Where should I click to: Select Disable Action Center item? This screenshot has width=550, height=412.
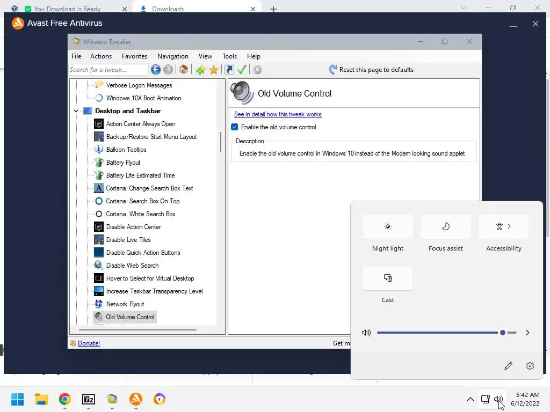click(134, 227)
